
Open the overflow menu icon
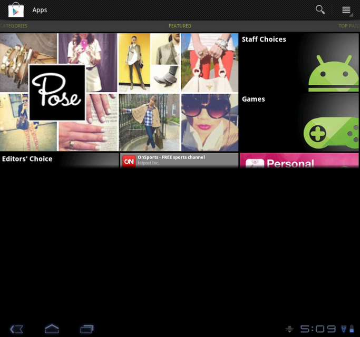pyautogui.click(x=346, y=10)
